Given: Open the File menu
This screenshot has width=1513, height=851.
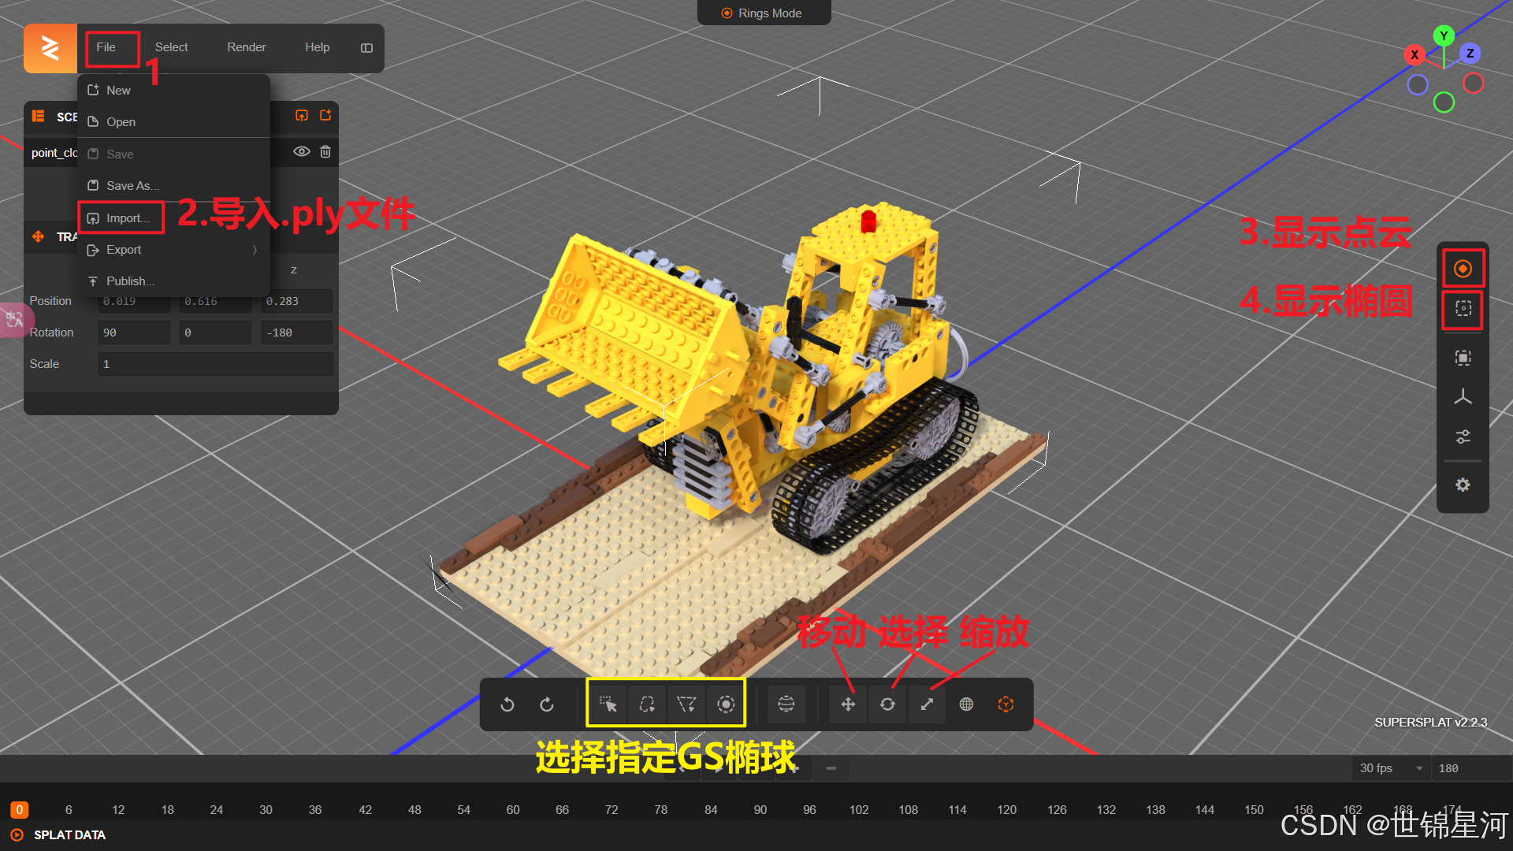Looking at the screenshot, I should pos(106,47).
